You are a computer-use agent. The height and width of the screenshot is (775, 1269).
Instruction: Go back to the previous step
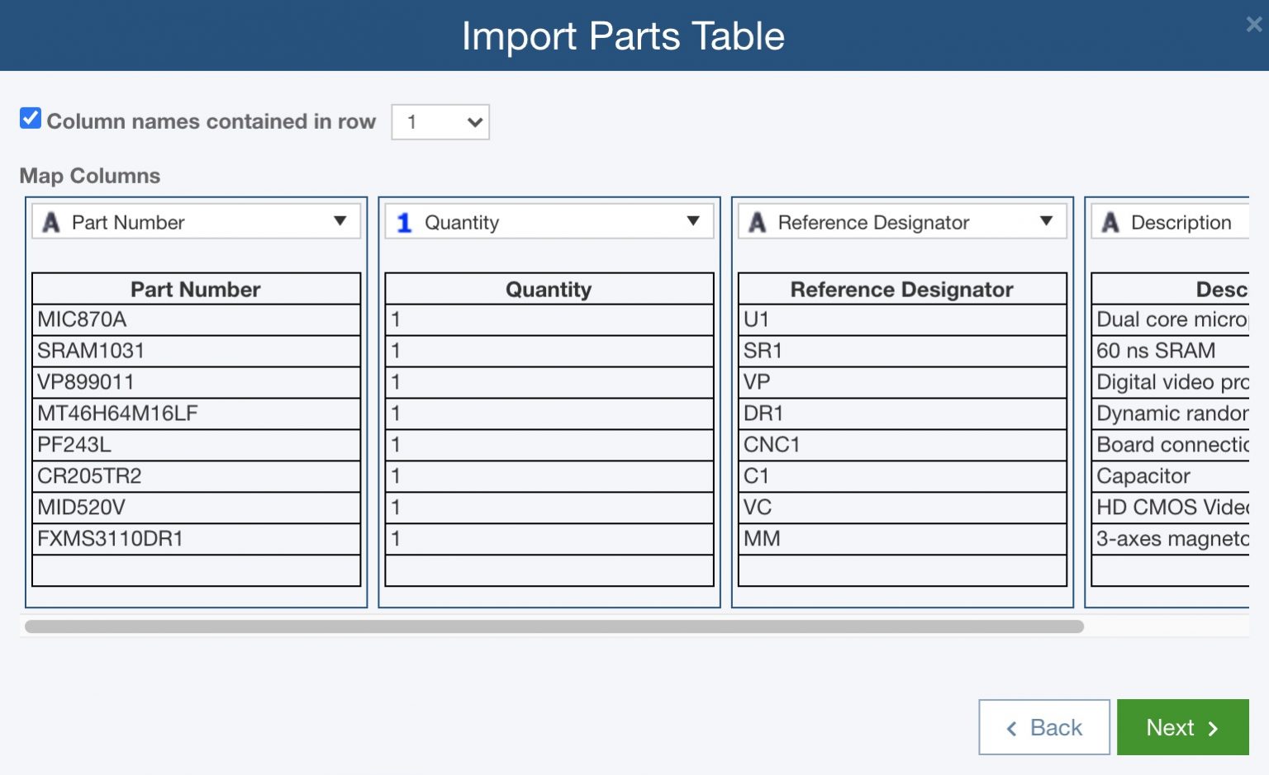(1043, 727)
